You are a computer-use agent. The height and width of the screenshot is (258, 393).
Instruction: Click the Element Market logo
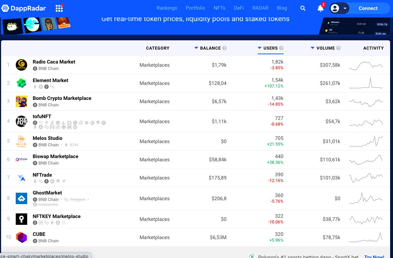tap(21, 83)
